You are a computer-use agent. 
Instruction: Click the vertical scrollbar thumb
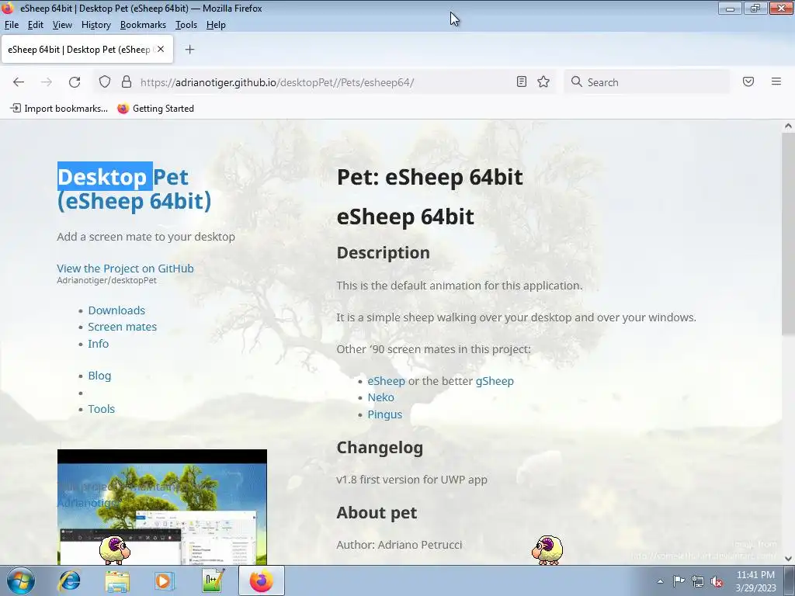pyautogui.click(x=788, y=233)
